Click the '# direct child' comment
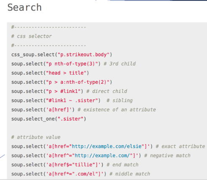 click(107, 91)
